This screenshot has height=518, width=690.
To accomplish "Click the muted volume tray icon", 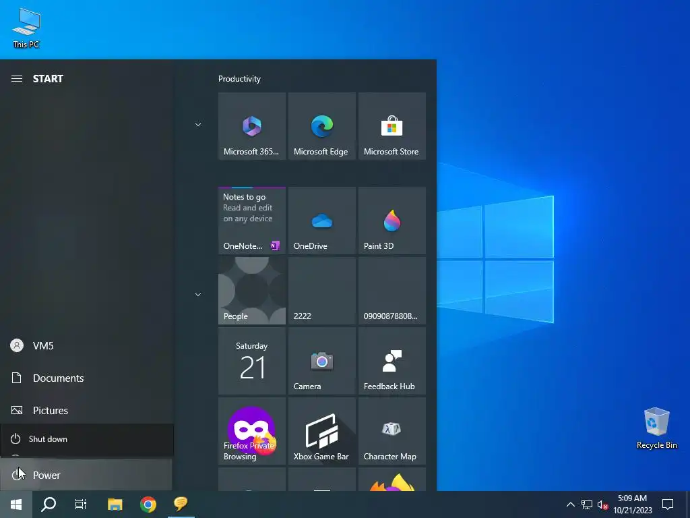I will pyautogui.click(x=602, y=505).
